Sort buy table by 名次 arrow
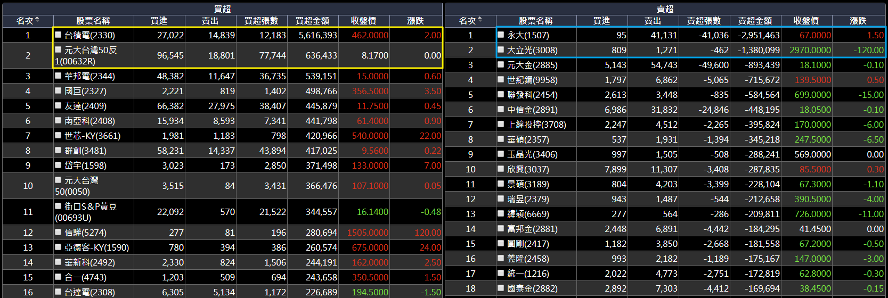Image resolution: width=888 pixels, height=298 pixels. tap(37, 20)
